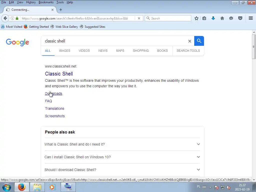Click the green padlock security icon

17,18
